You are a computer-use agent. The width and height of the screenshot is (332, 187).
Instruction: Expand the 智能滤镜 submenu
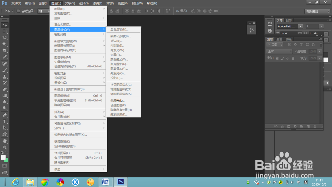tap(78, 34)
